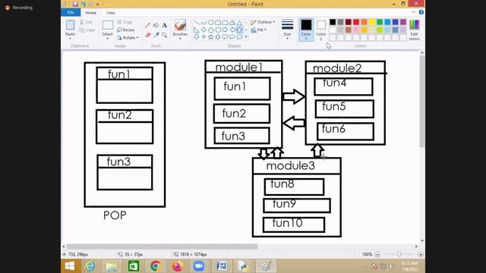This screenshot has width=486, height=273.
Task: Expand the Shapes gallery with the More arrow
Action: [x=246, y=37]
